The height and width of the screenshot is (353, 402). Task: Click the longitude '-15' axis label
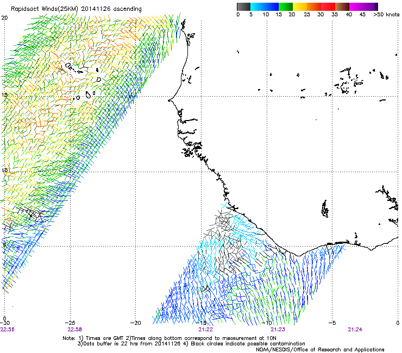(x=201, y=323)
